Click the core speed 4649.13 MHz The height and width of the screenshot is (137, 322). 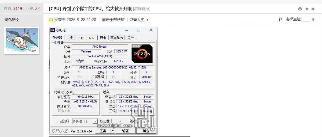85,97
